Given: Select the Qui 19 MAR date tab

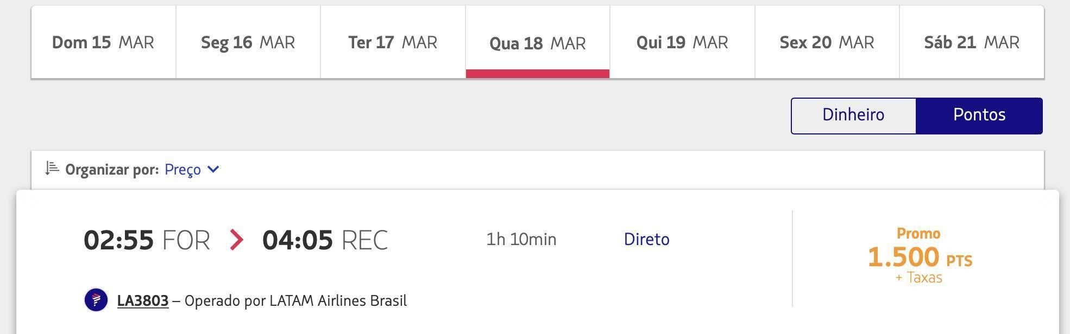Looking at the screenshot, I should [x=682, y=42].
